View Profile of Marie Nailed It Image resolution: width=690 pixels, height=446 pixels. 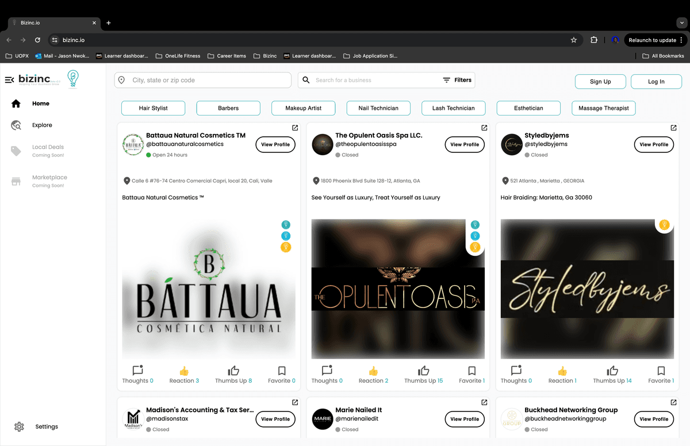tap(465, 420)
